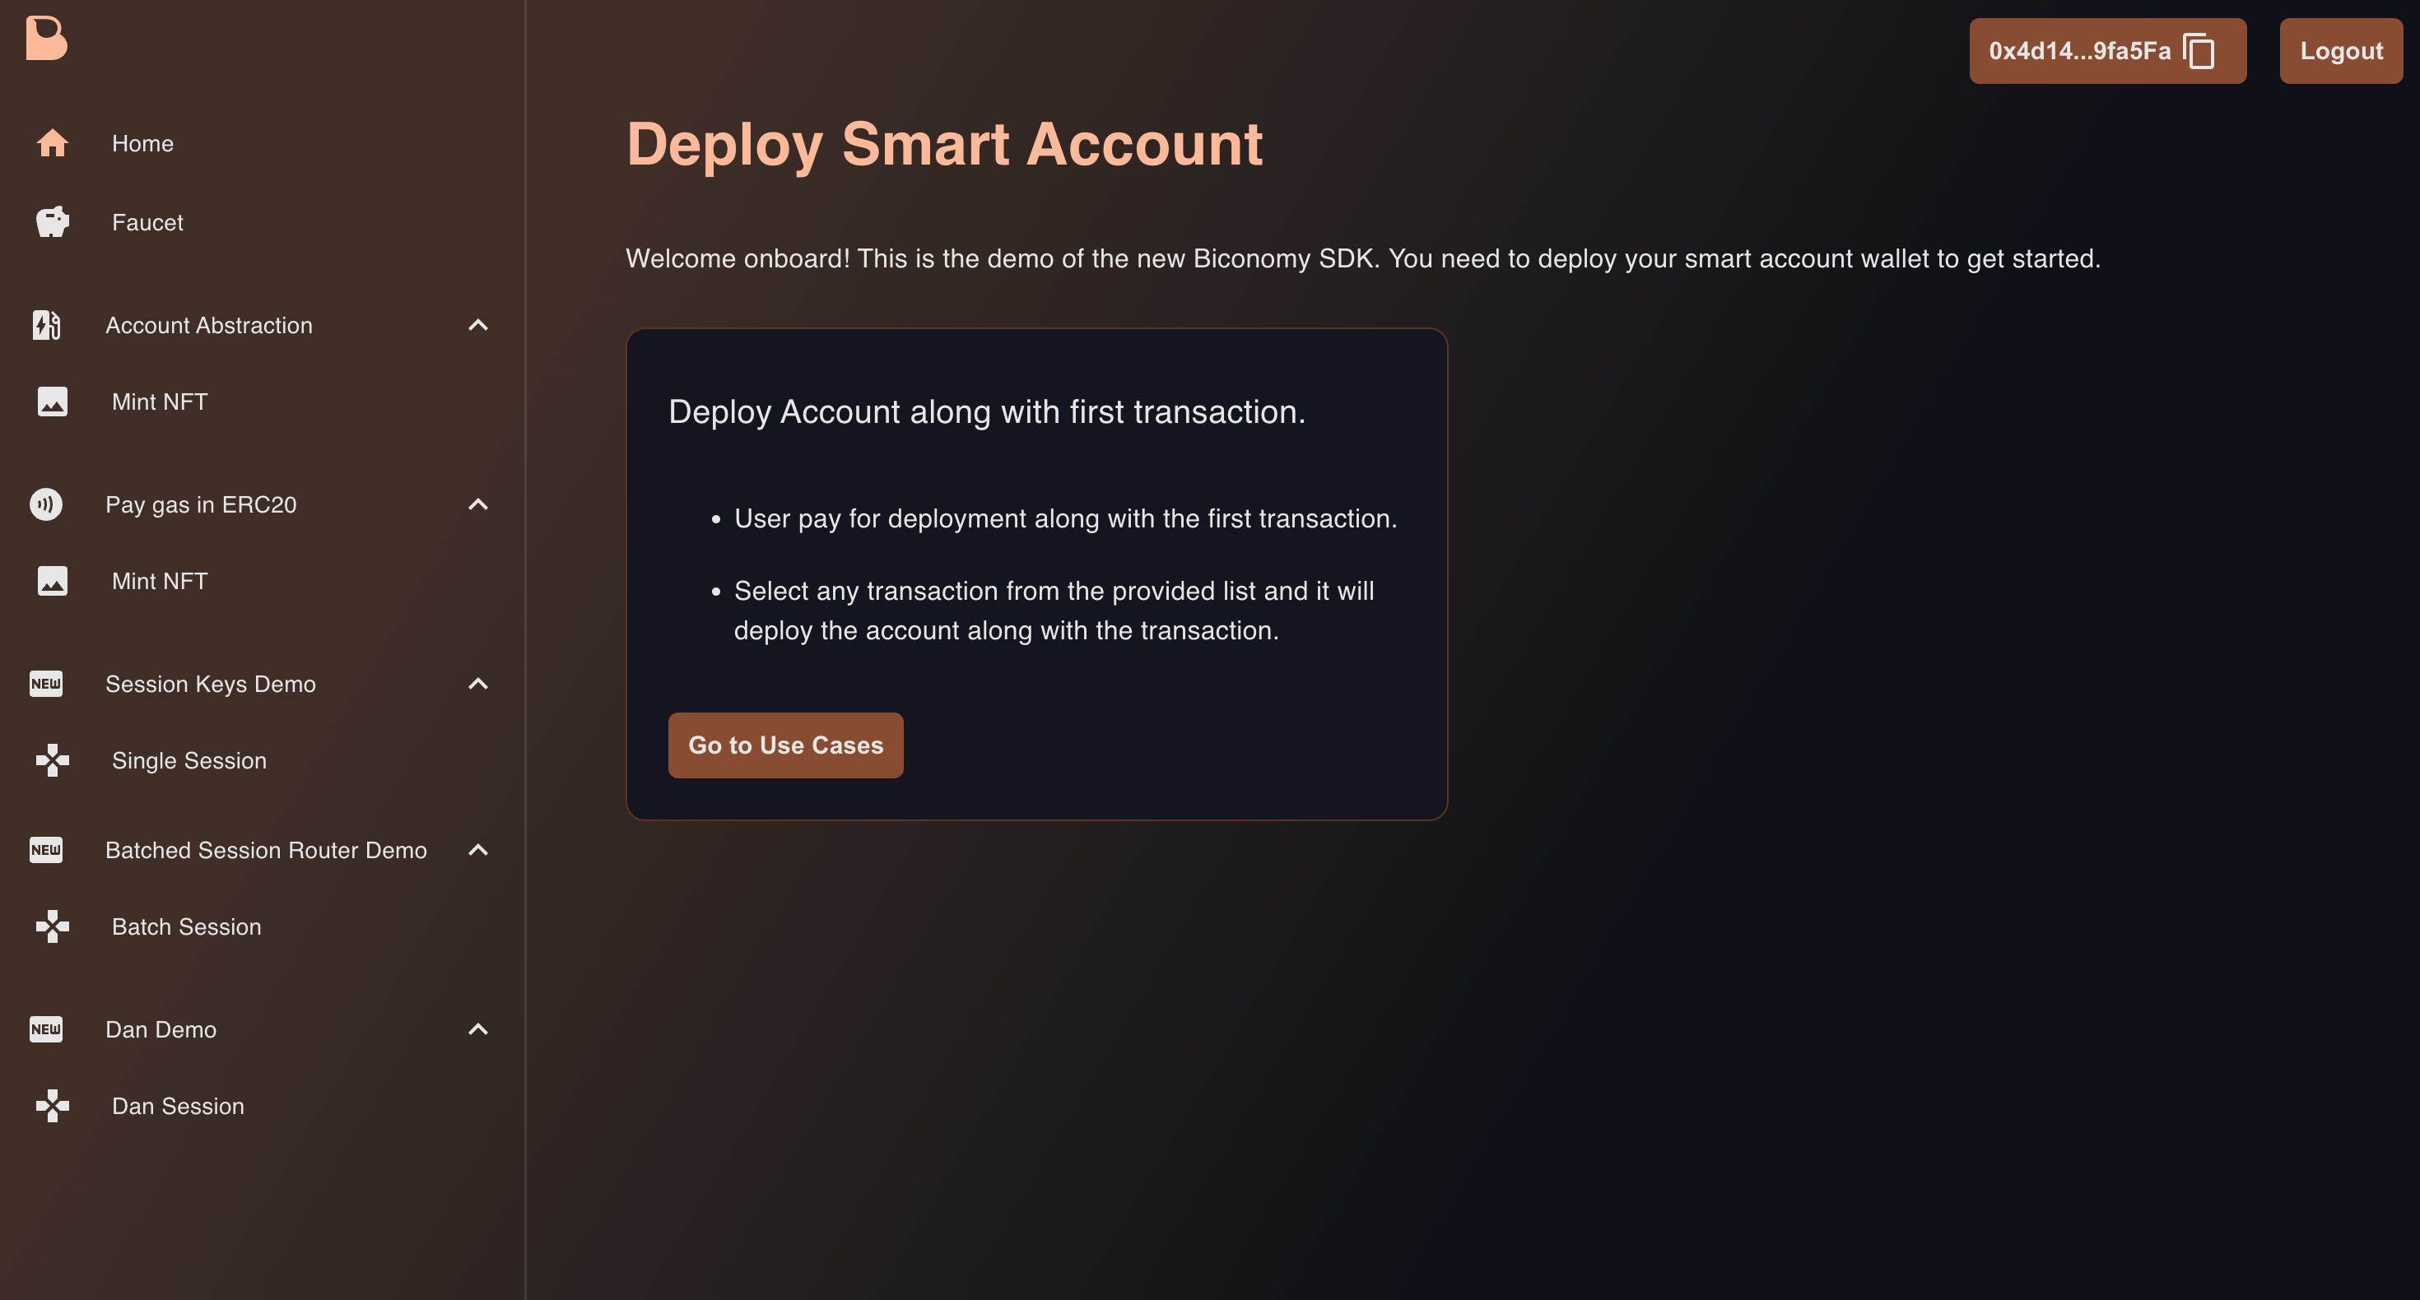
Task: Collapse the Dan Demo section chevron
Action: [478, 1029]
